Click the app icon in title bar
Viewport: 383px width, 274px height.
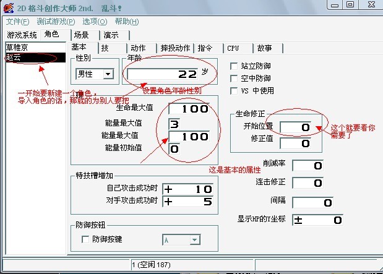(x=9, y=8)
